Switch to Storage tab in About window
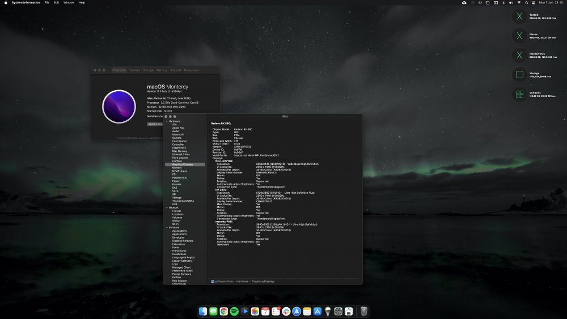 click(x=148, y=70)
